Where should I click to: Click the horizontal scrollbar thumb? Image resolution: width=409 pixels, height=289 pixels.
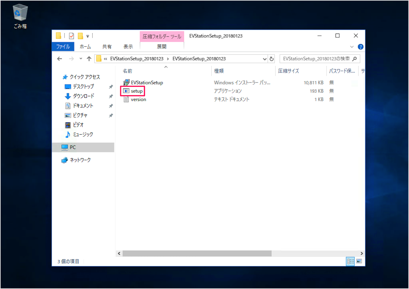pos(197,254)
